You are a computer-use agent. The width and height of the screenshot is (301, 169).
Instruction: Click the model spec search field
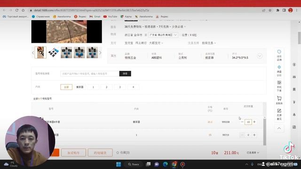[90, 74]
